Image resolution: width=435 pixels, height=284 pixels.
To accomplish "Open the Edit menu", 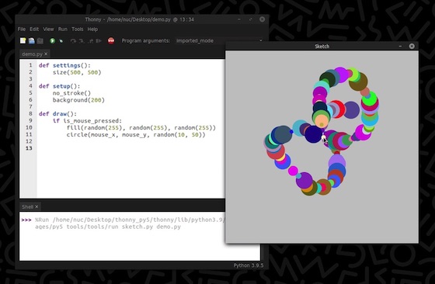I will pyautogui.click(x=34, y=29).
